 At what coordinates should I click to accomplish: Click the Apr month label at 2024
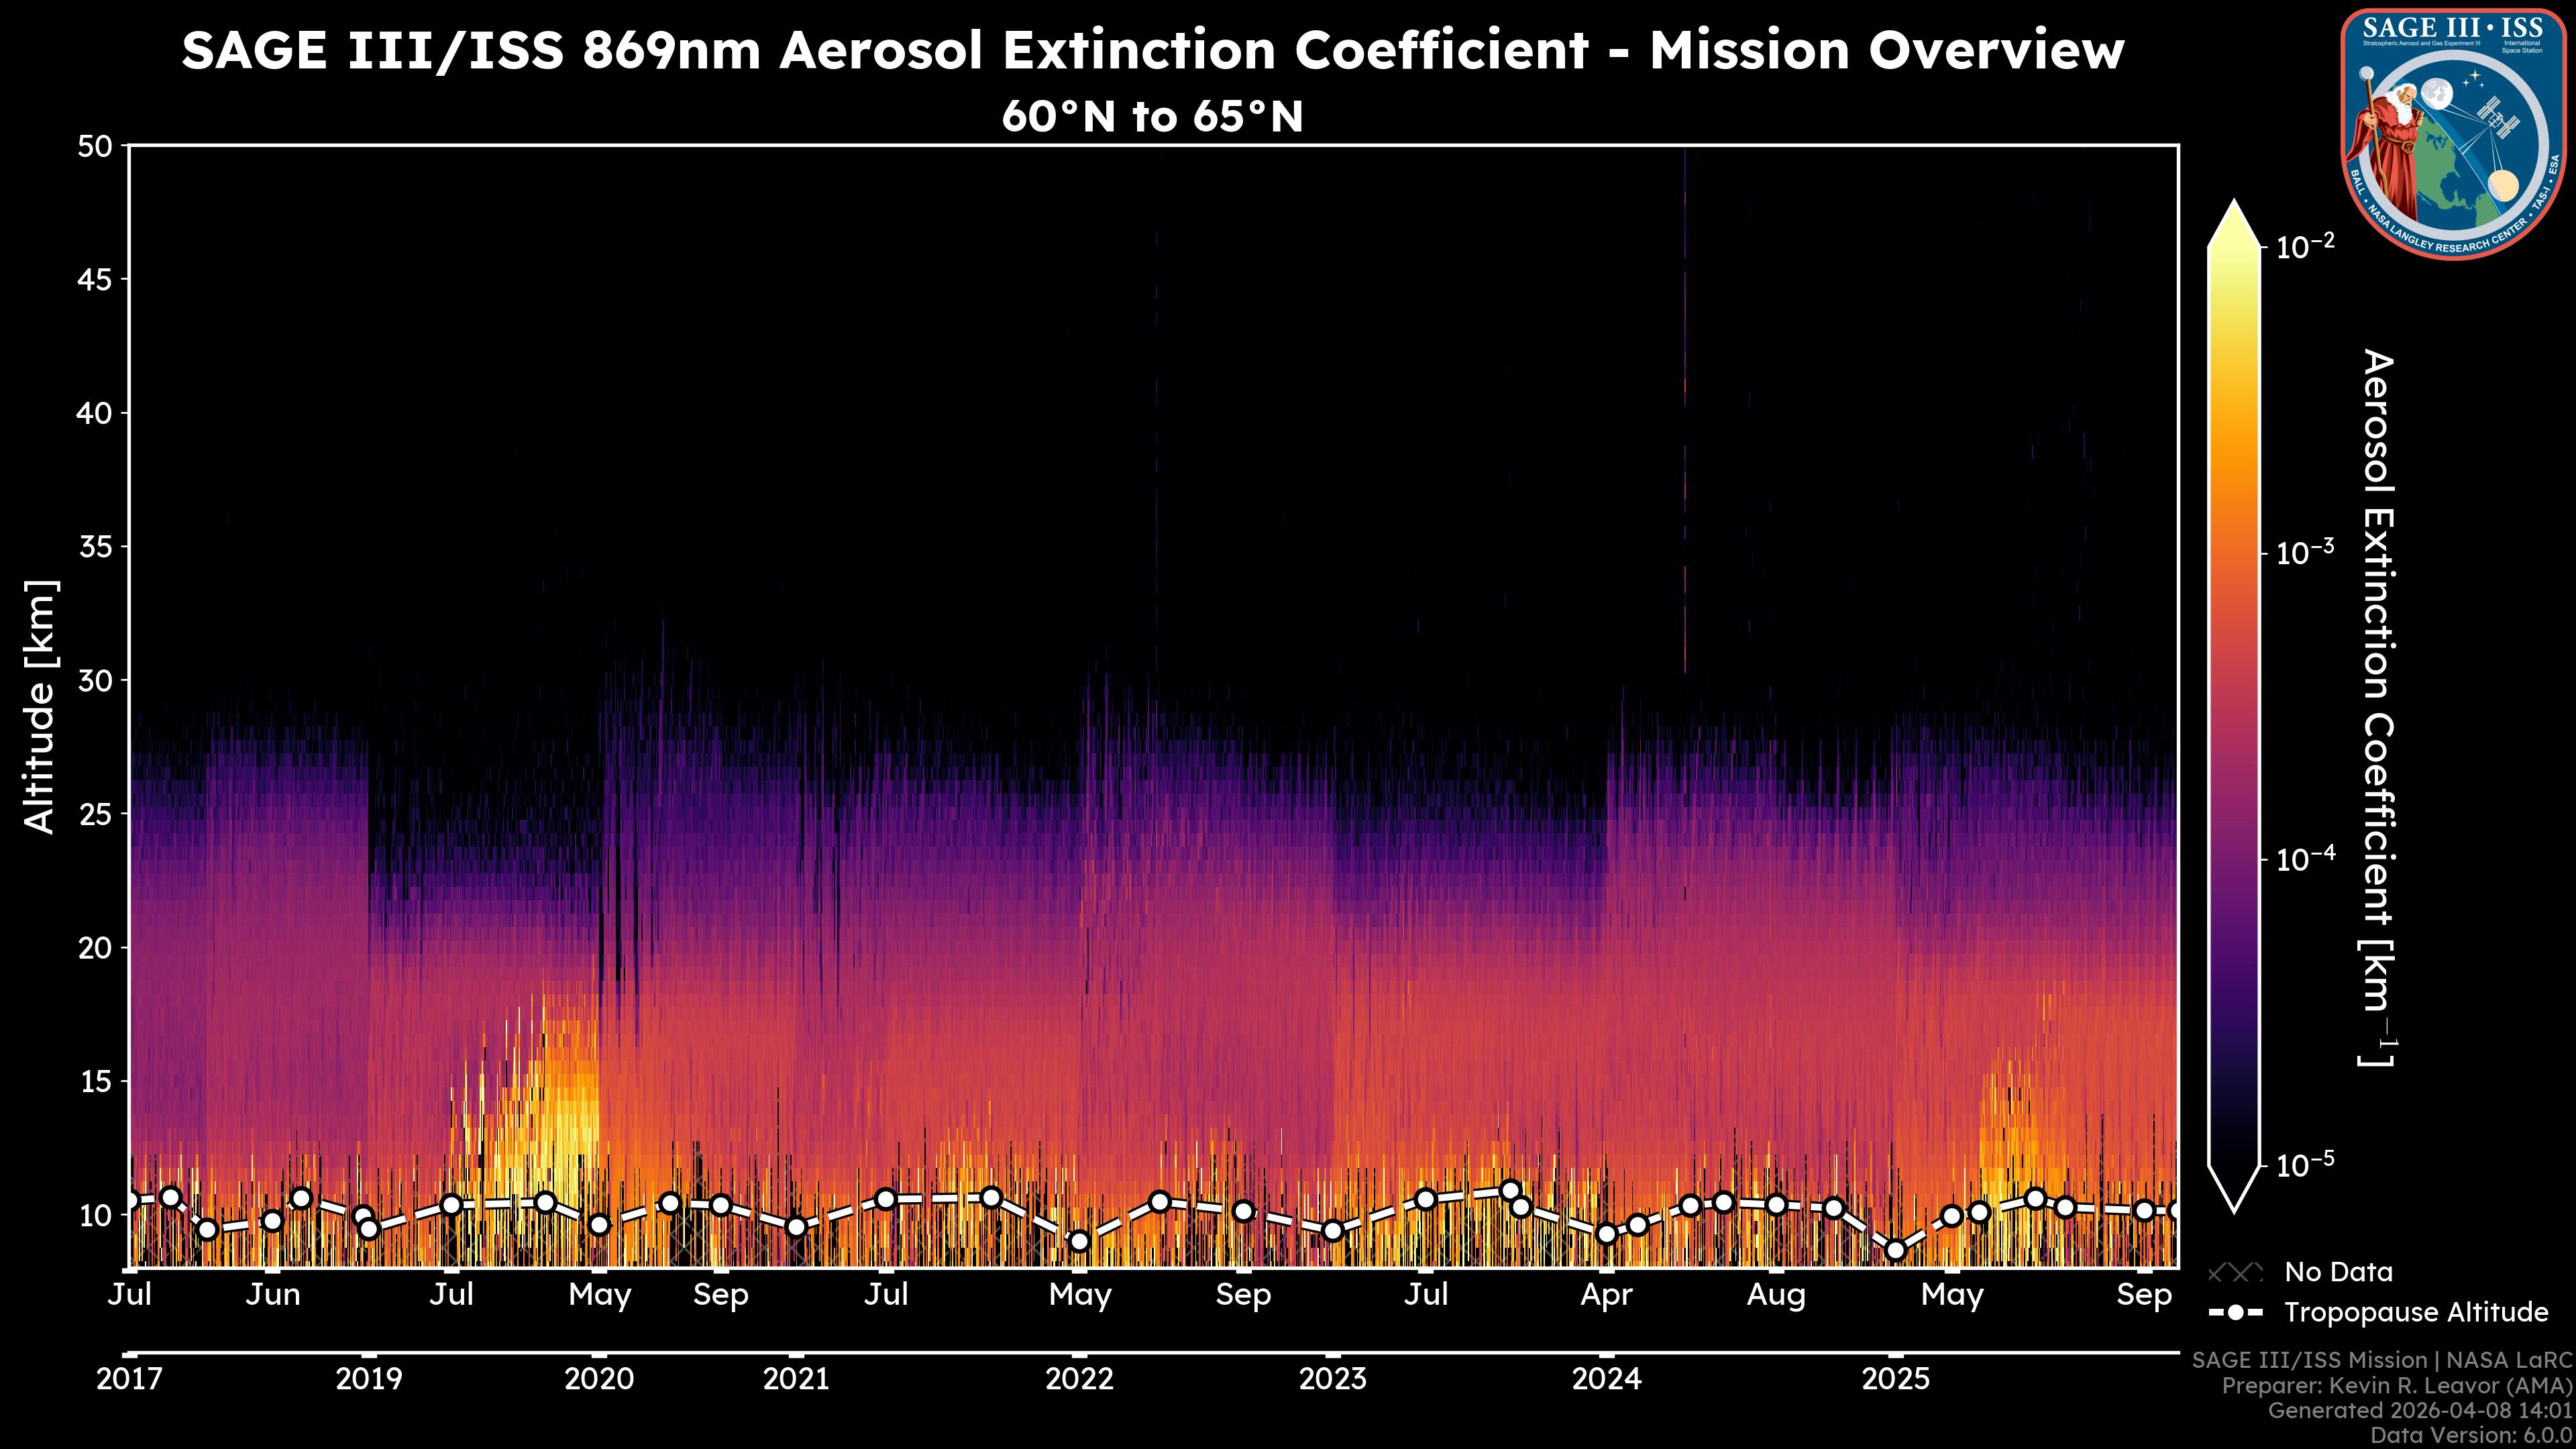point(1606,1294)
